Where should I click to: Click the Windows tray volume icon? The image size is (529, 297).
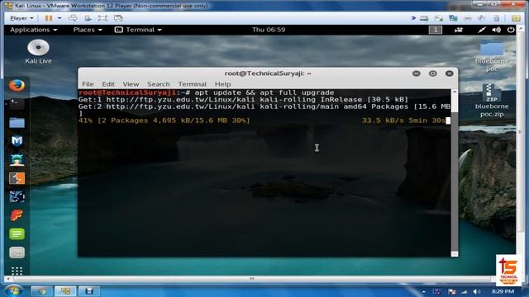point(476,291)
